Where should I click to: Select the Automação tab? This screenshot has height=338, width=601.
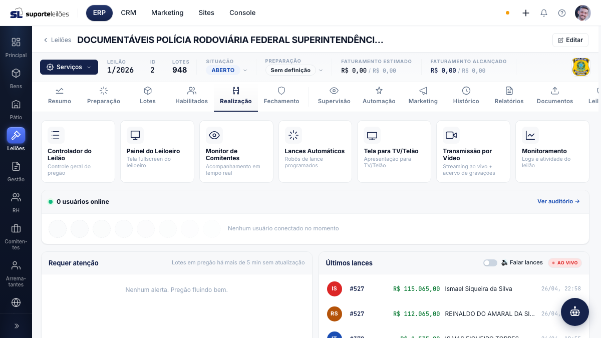pos(379,96)
